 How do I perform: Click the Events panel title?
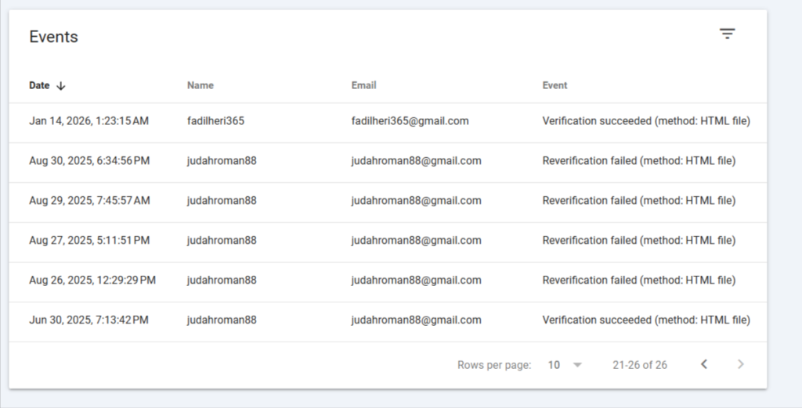pyautogui.click(x=54, y=37)
